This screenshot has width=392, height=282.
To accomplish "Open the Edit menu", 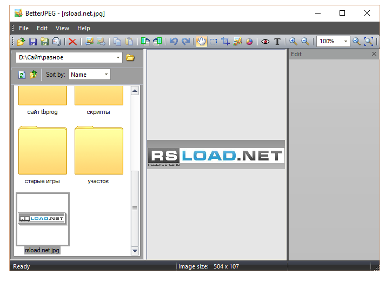I will coord(42,28).
